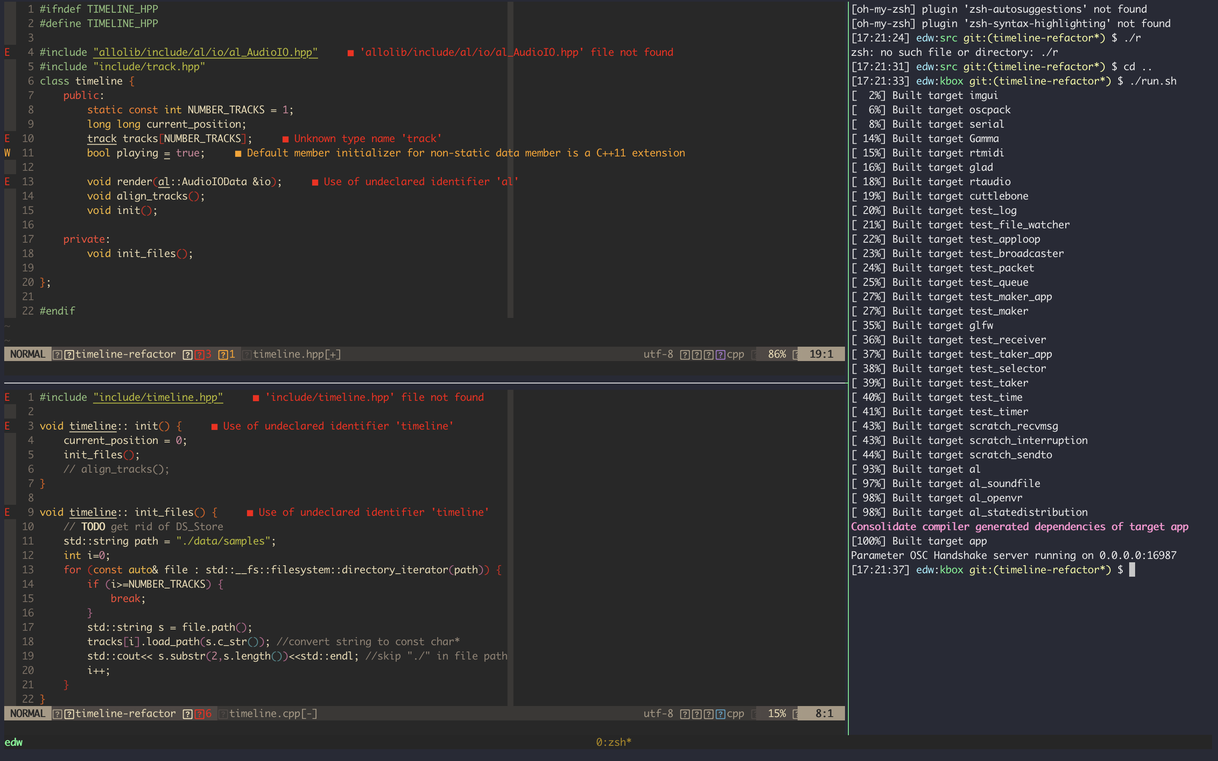Viewport: 1218px width, 761px height.
Task: Click the pink 'Consolidate compiler generated dependencies' line
Action: tap(1020, 526)
